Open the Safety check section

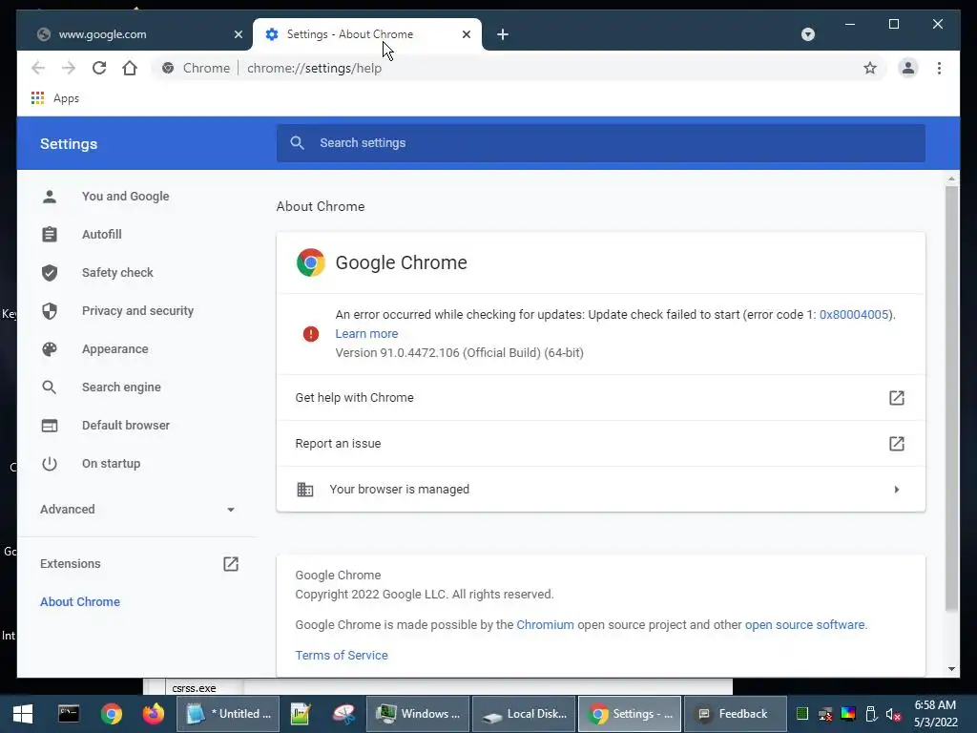click(117, 272)
